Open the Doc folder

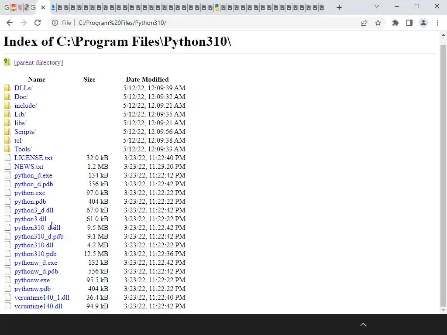[21, 97]
